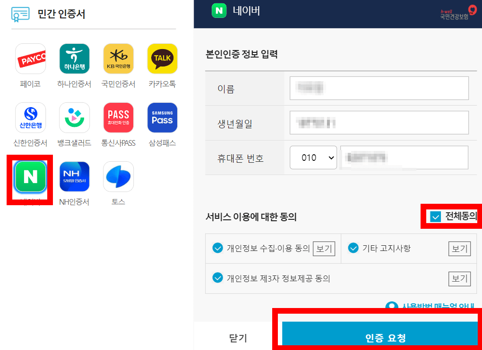Open the 010 phone prefix dropdown

(x=312, y=158)
